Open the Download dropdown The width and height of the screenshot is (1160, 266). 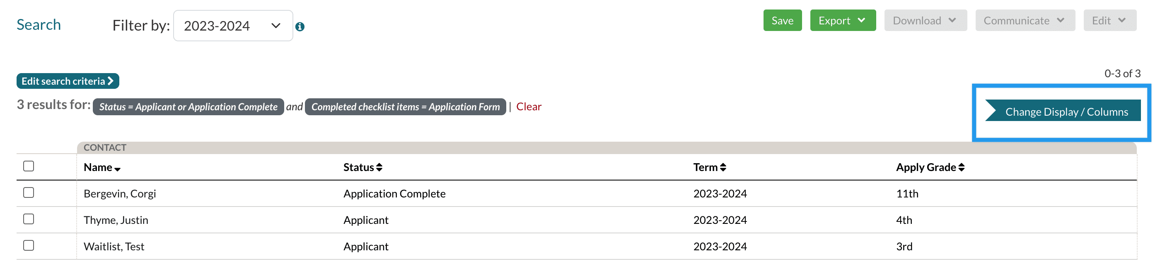click(x=925, y=21)
